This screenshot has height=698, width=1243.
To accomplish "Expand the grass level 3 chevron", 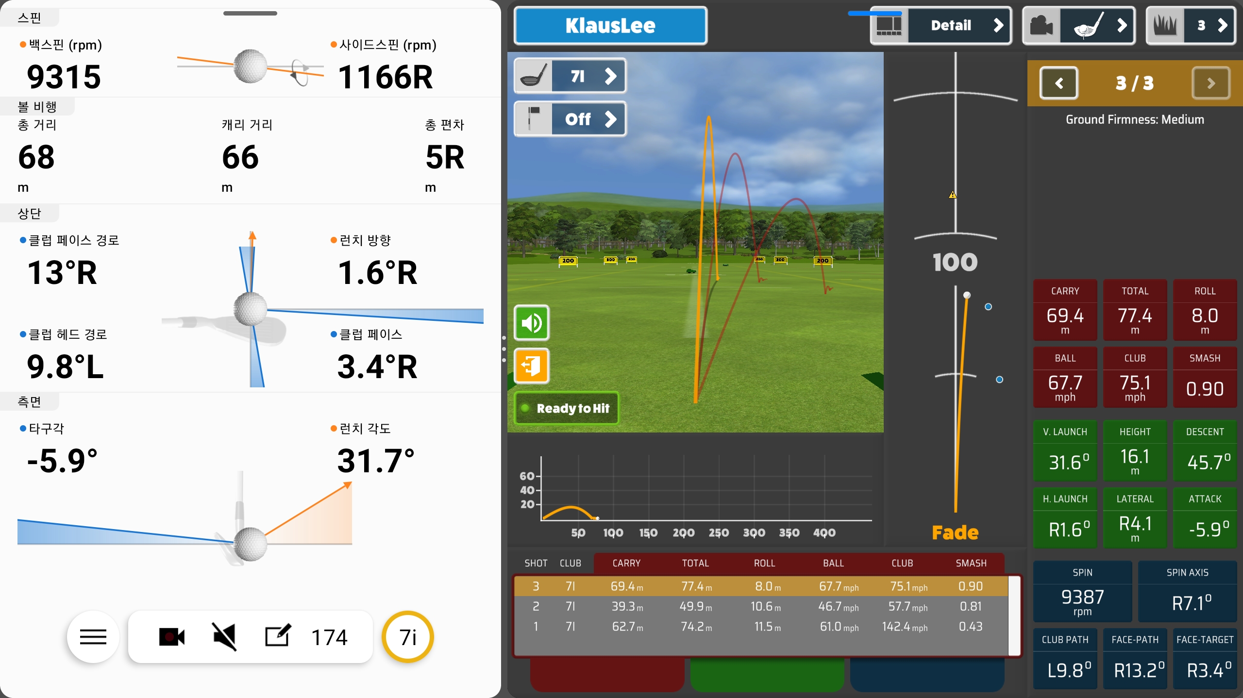I will point(1222,25).
